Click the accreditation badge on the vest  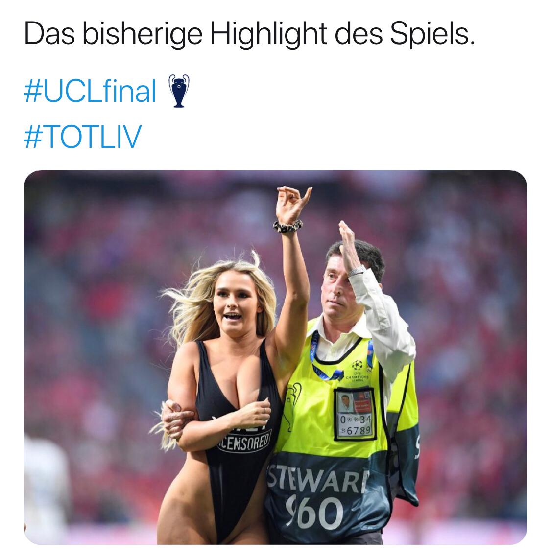coord(355,414)
